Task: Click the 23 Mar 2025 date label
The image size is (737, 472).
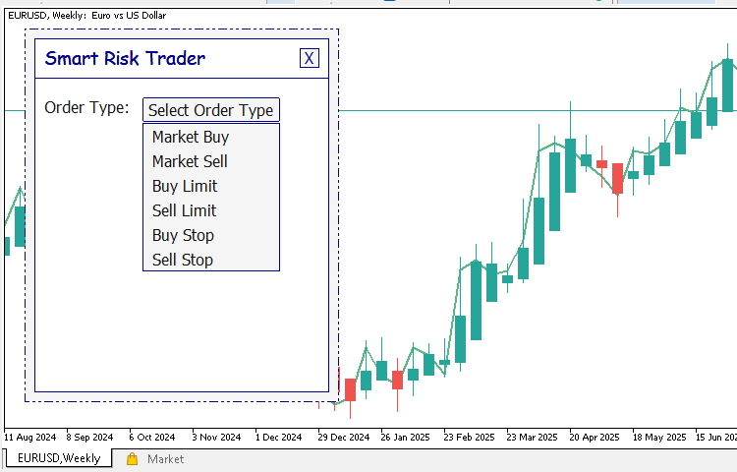Action: (532, 438)
